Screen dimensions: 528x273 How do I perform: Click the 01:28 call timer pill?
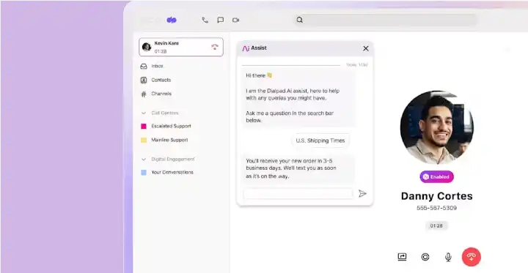[x=436, y=225]
